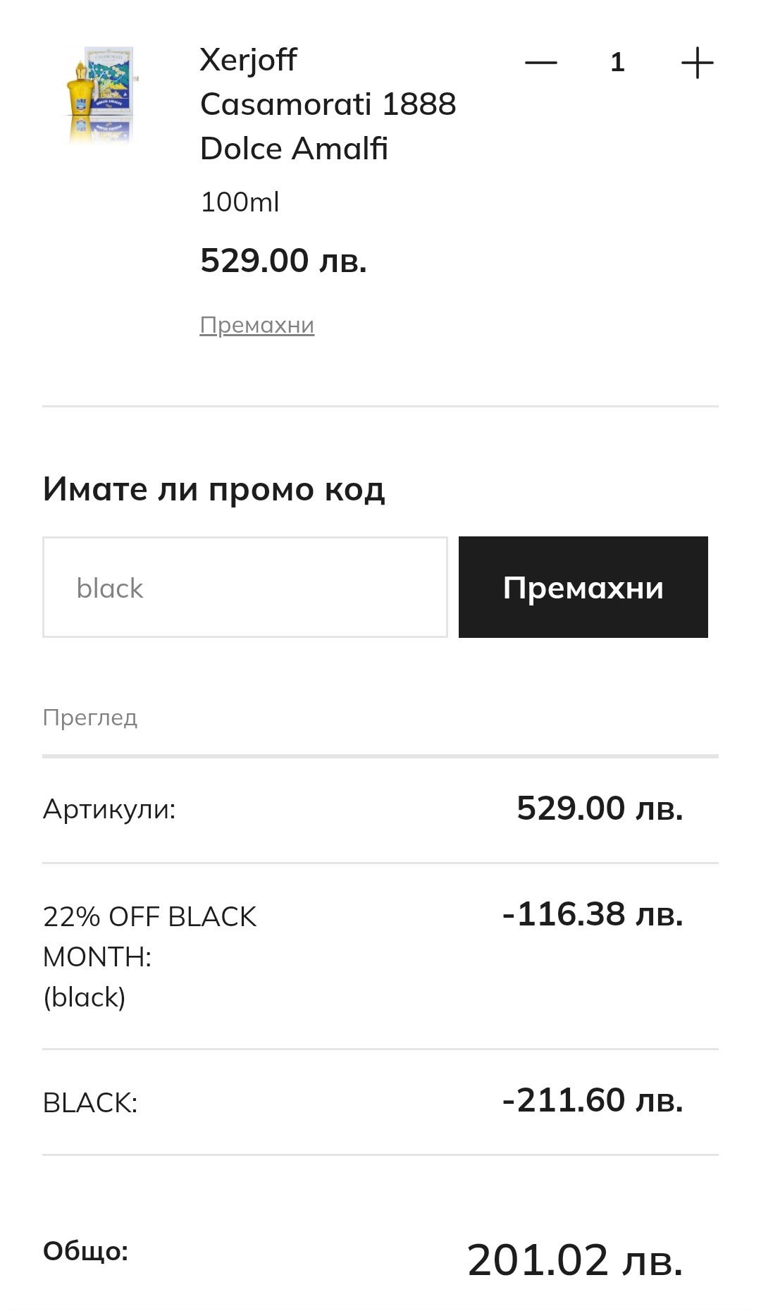Select the -116.38 лв. discount amount
The width and height of the screenshot is (761, 1311).
(x=592, y=914)
